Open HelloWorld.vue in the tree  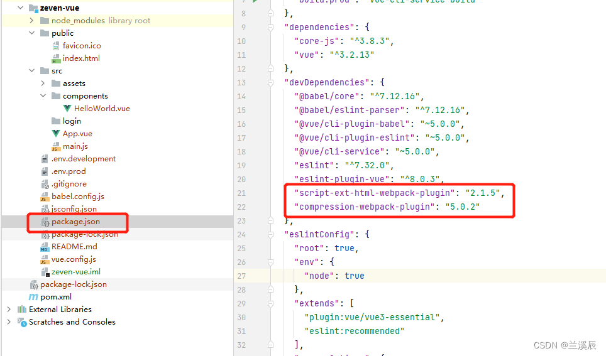click(x=102, y=109)
